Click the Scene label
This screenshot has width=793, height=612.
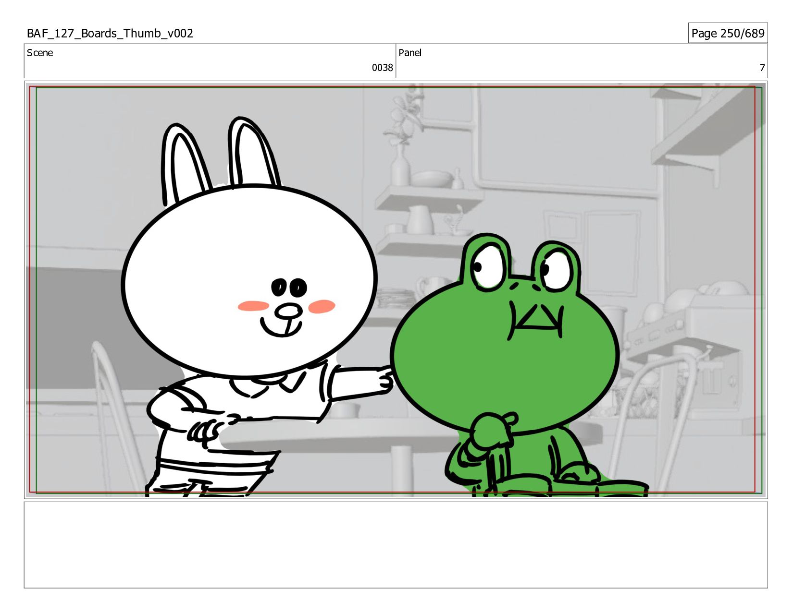pos(40,53)
